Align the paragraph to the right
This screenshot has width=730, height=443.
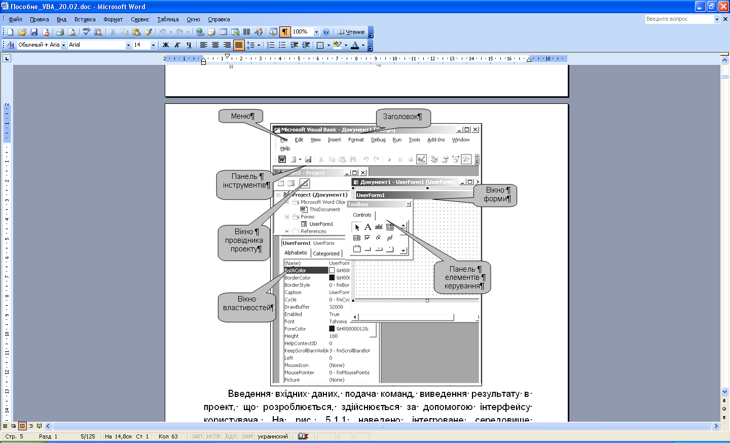click(227, 45)
